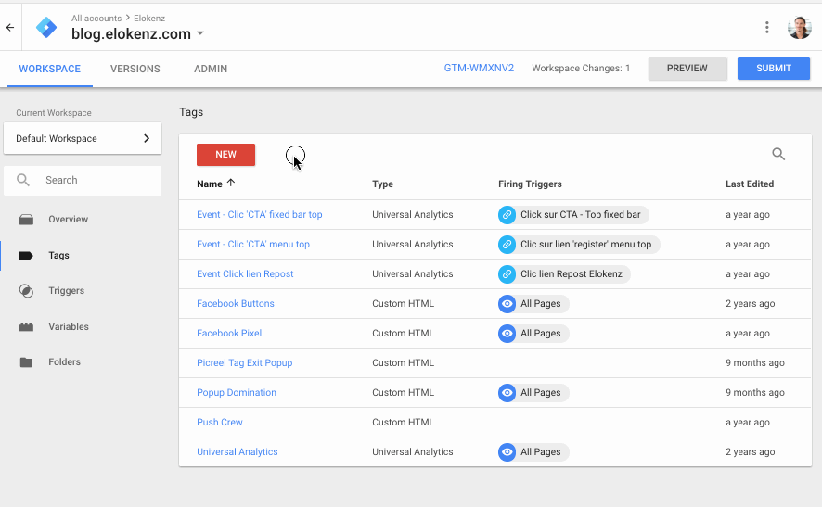This screenshot has width=822, height=507.
Task: Open the Facebook Buttons tag
Action: point(236,304)
